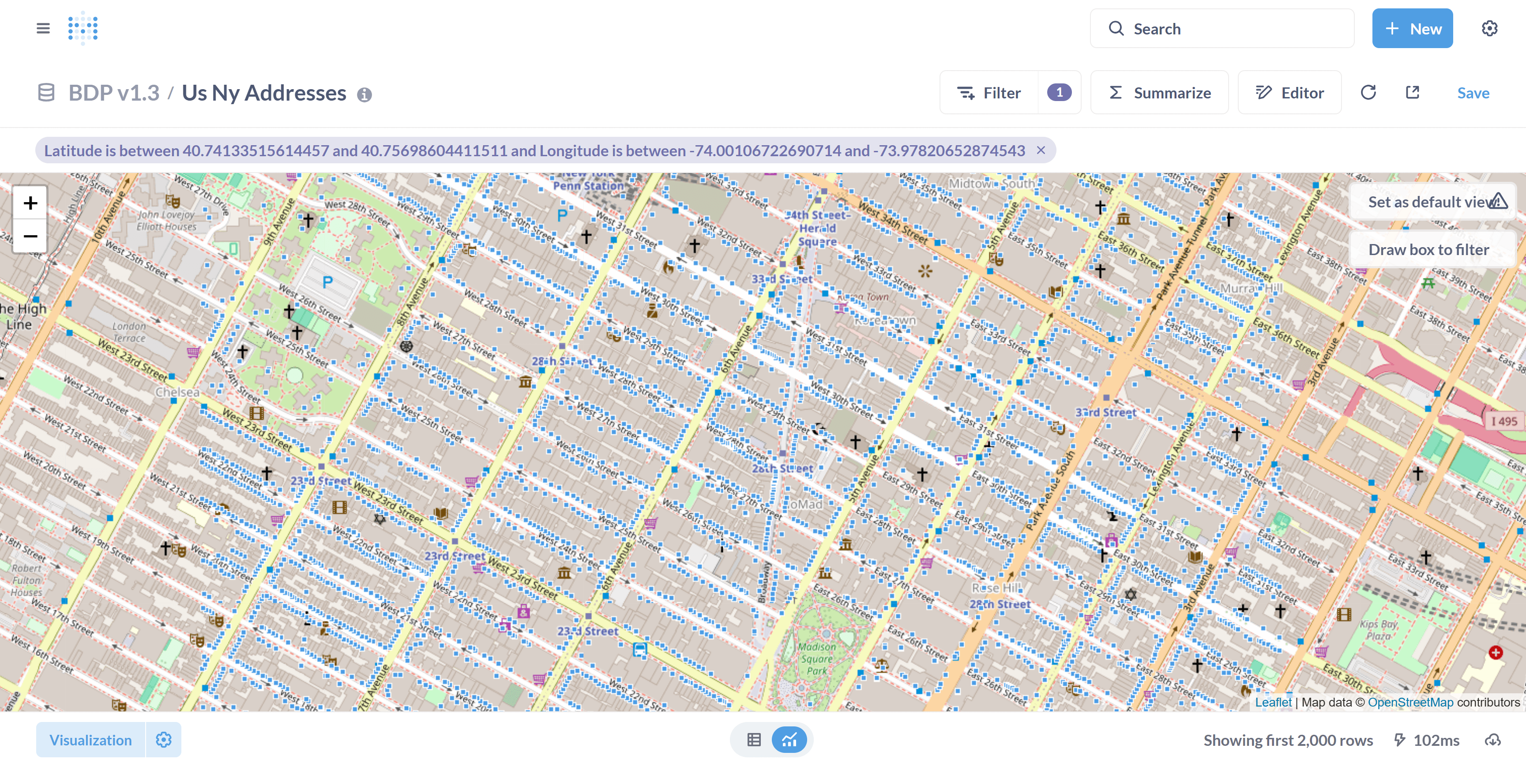Click the database icon beside BDP v1.3
Viewport: 1526px width, 767px height.
pyautogui.click(x=46, y=93)
